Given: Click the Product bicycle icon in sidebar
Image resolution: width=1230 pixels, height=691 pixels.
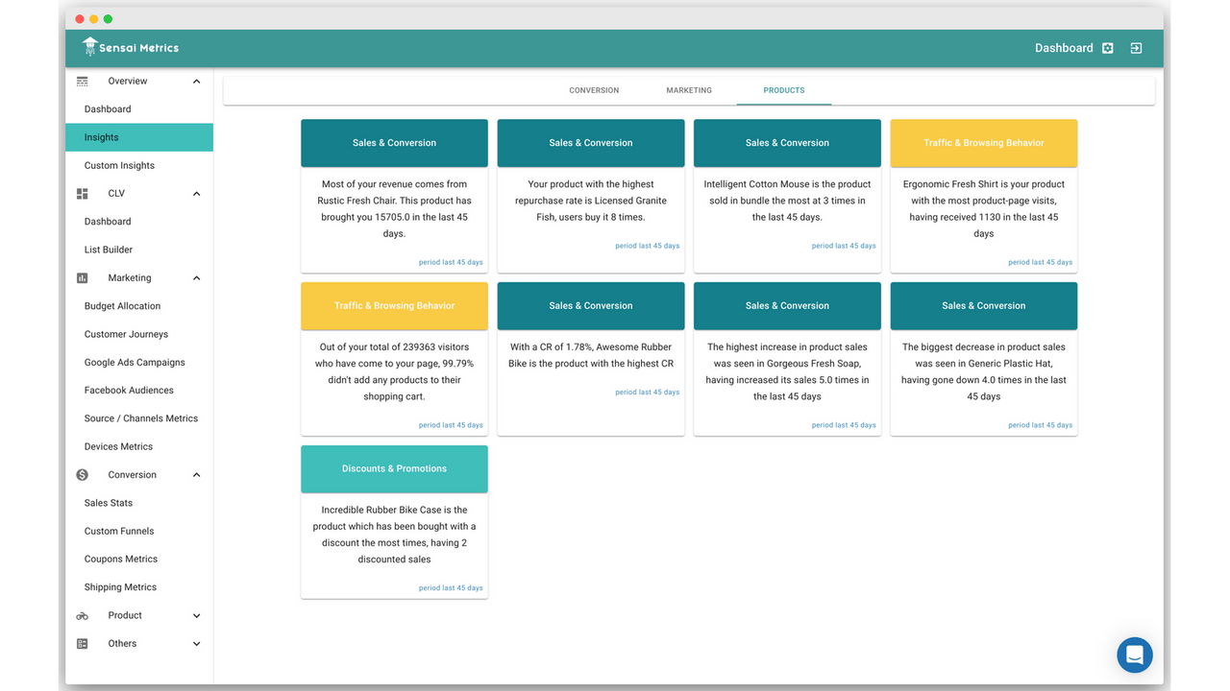Looking at the screenshot, I should (82, 615).
